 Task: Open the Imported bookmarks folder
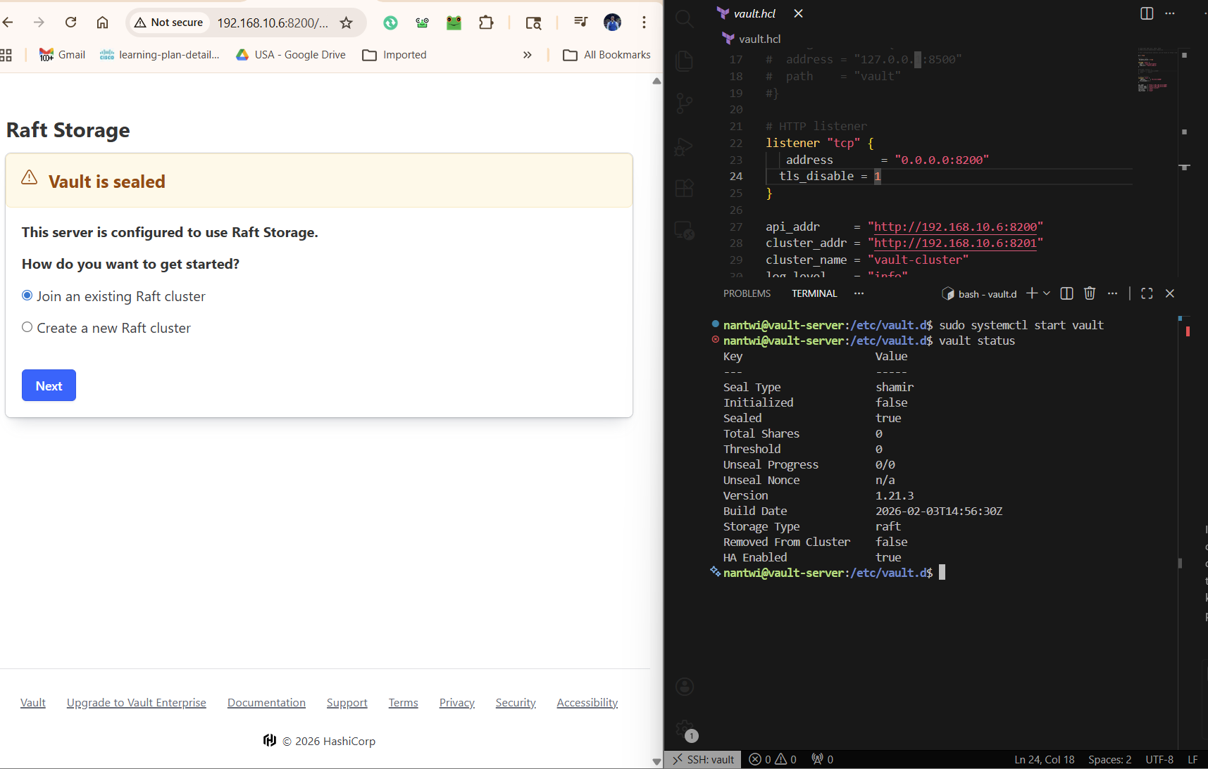(x=394, y=55)
